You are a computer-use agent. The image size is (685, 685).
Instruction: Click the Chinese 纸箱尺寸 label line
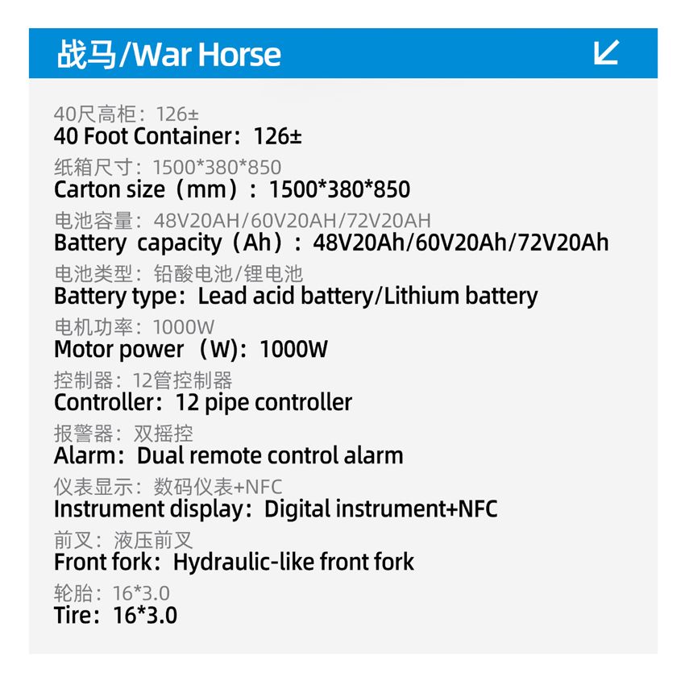click(x=168, y=168)
